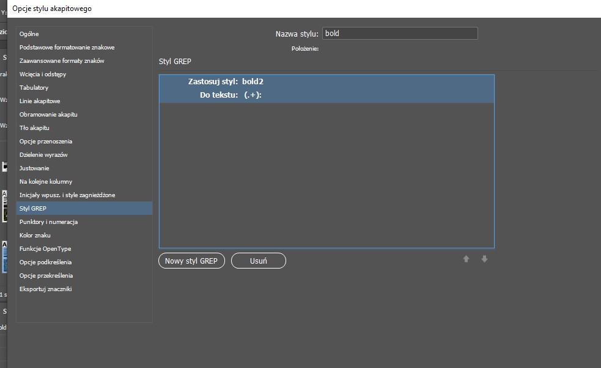Select Inicjały wpusz. i style zagnieżdżone
The width and height of the screenshot is (601, 368).
(73, 195)
